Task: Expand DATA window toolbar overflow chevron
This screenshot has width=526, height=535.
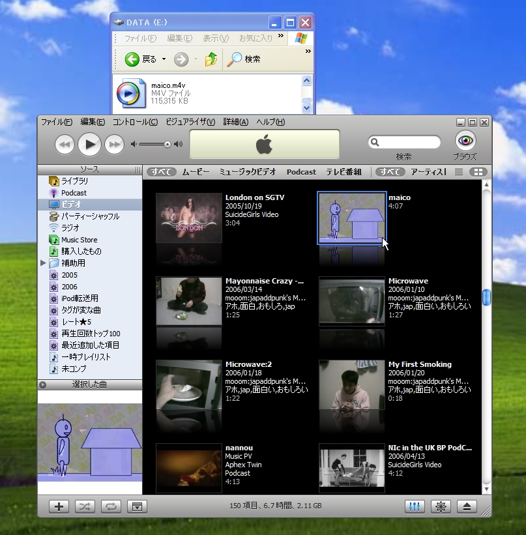Action: click(x=308, y=51)
